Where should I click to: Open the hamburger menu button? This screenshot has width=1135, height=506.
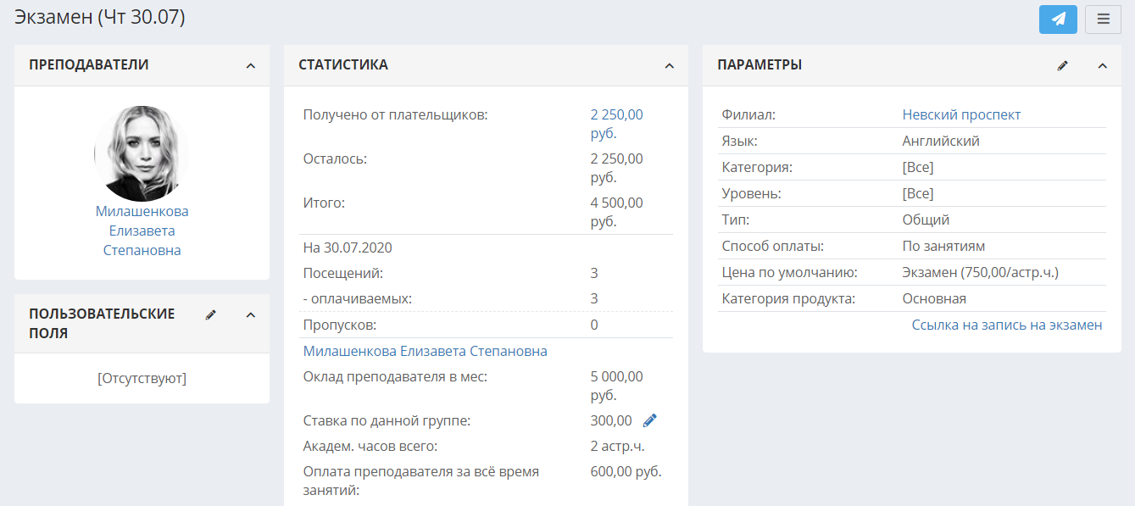click(1103, 19)
